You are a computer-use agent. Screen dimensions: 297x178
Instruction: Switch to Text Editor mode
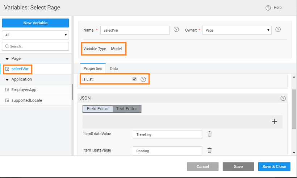tap(127, 109)
